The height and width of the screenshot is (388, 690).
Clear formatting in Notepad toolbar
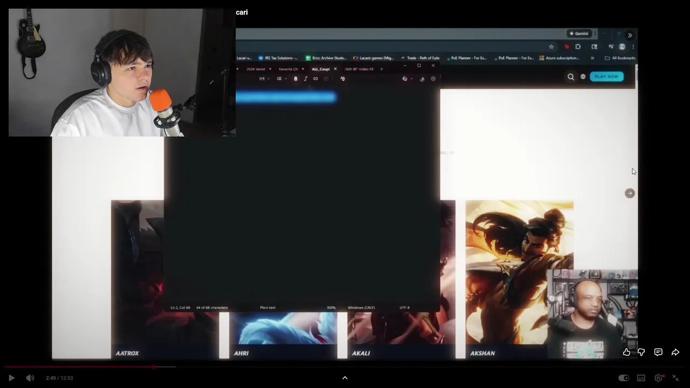point(342,79)
